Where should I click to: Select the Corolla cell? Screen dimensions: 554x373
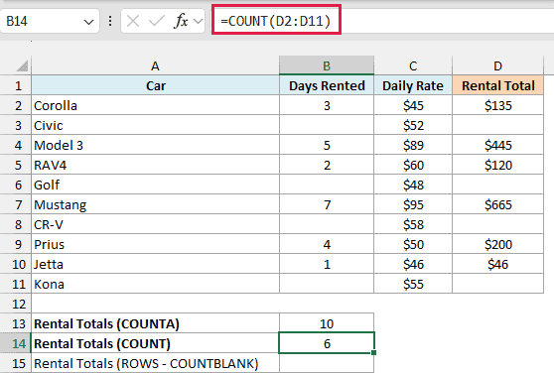pos(155,105)
